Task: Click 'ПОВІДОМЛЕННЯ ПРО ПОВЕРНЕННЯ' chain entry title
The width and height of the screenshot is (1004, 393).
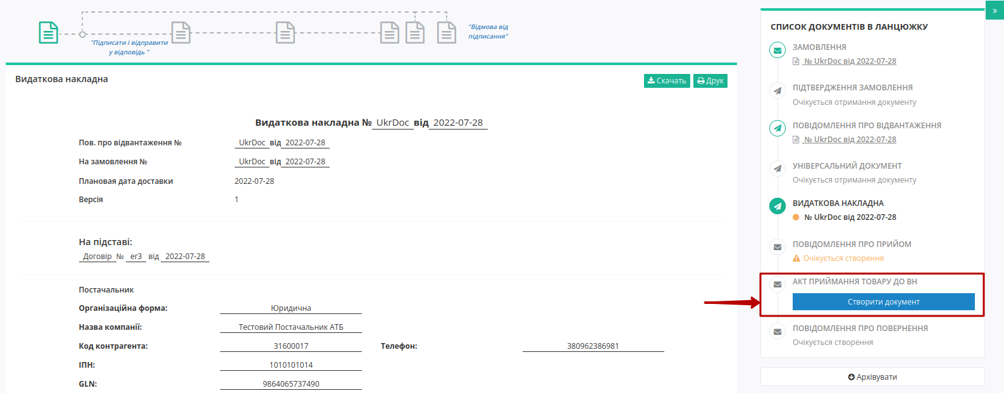Action: (x=860, y=329)
